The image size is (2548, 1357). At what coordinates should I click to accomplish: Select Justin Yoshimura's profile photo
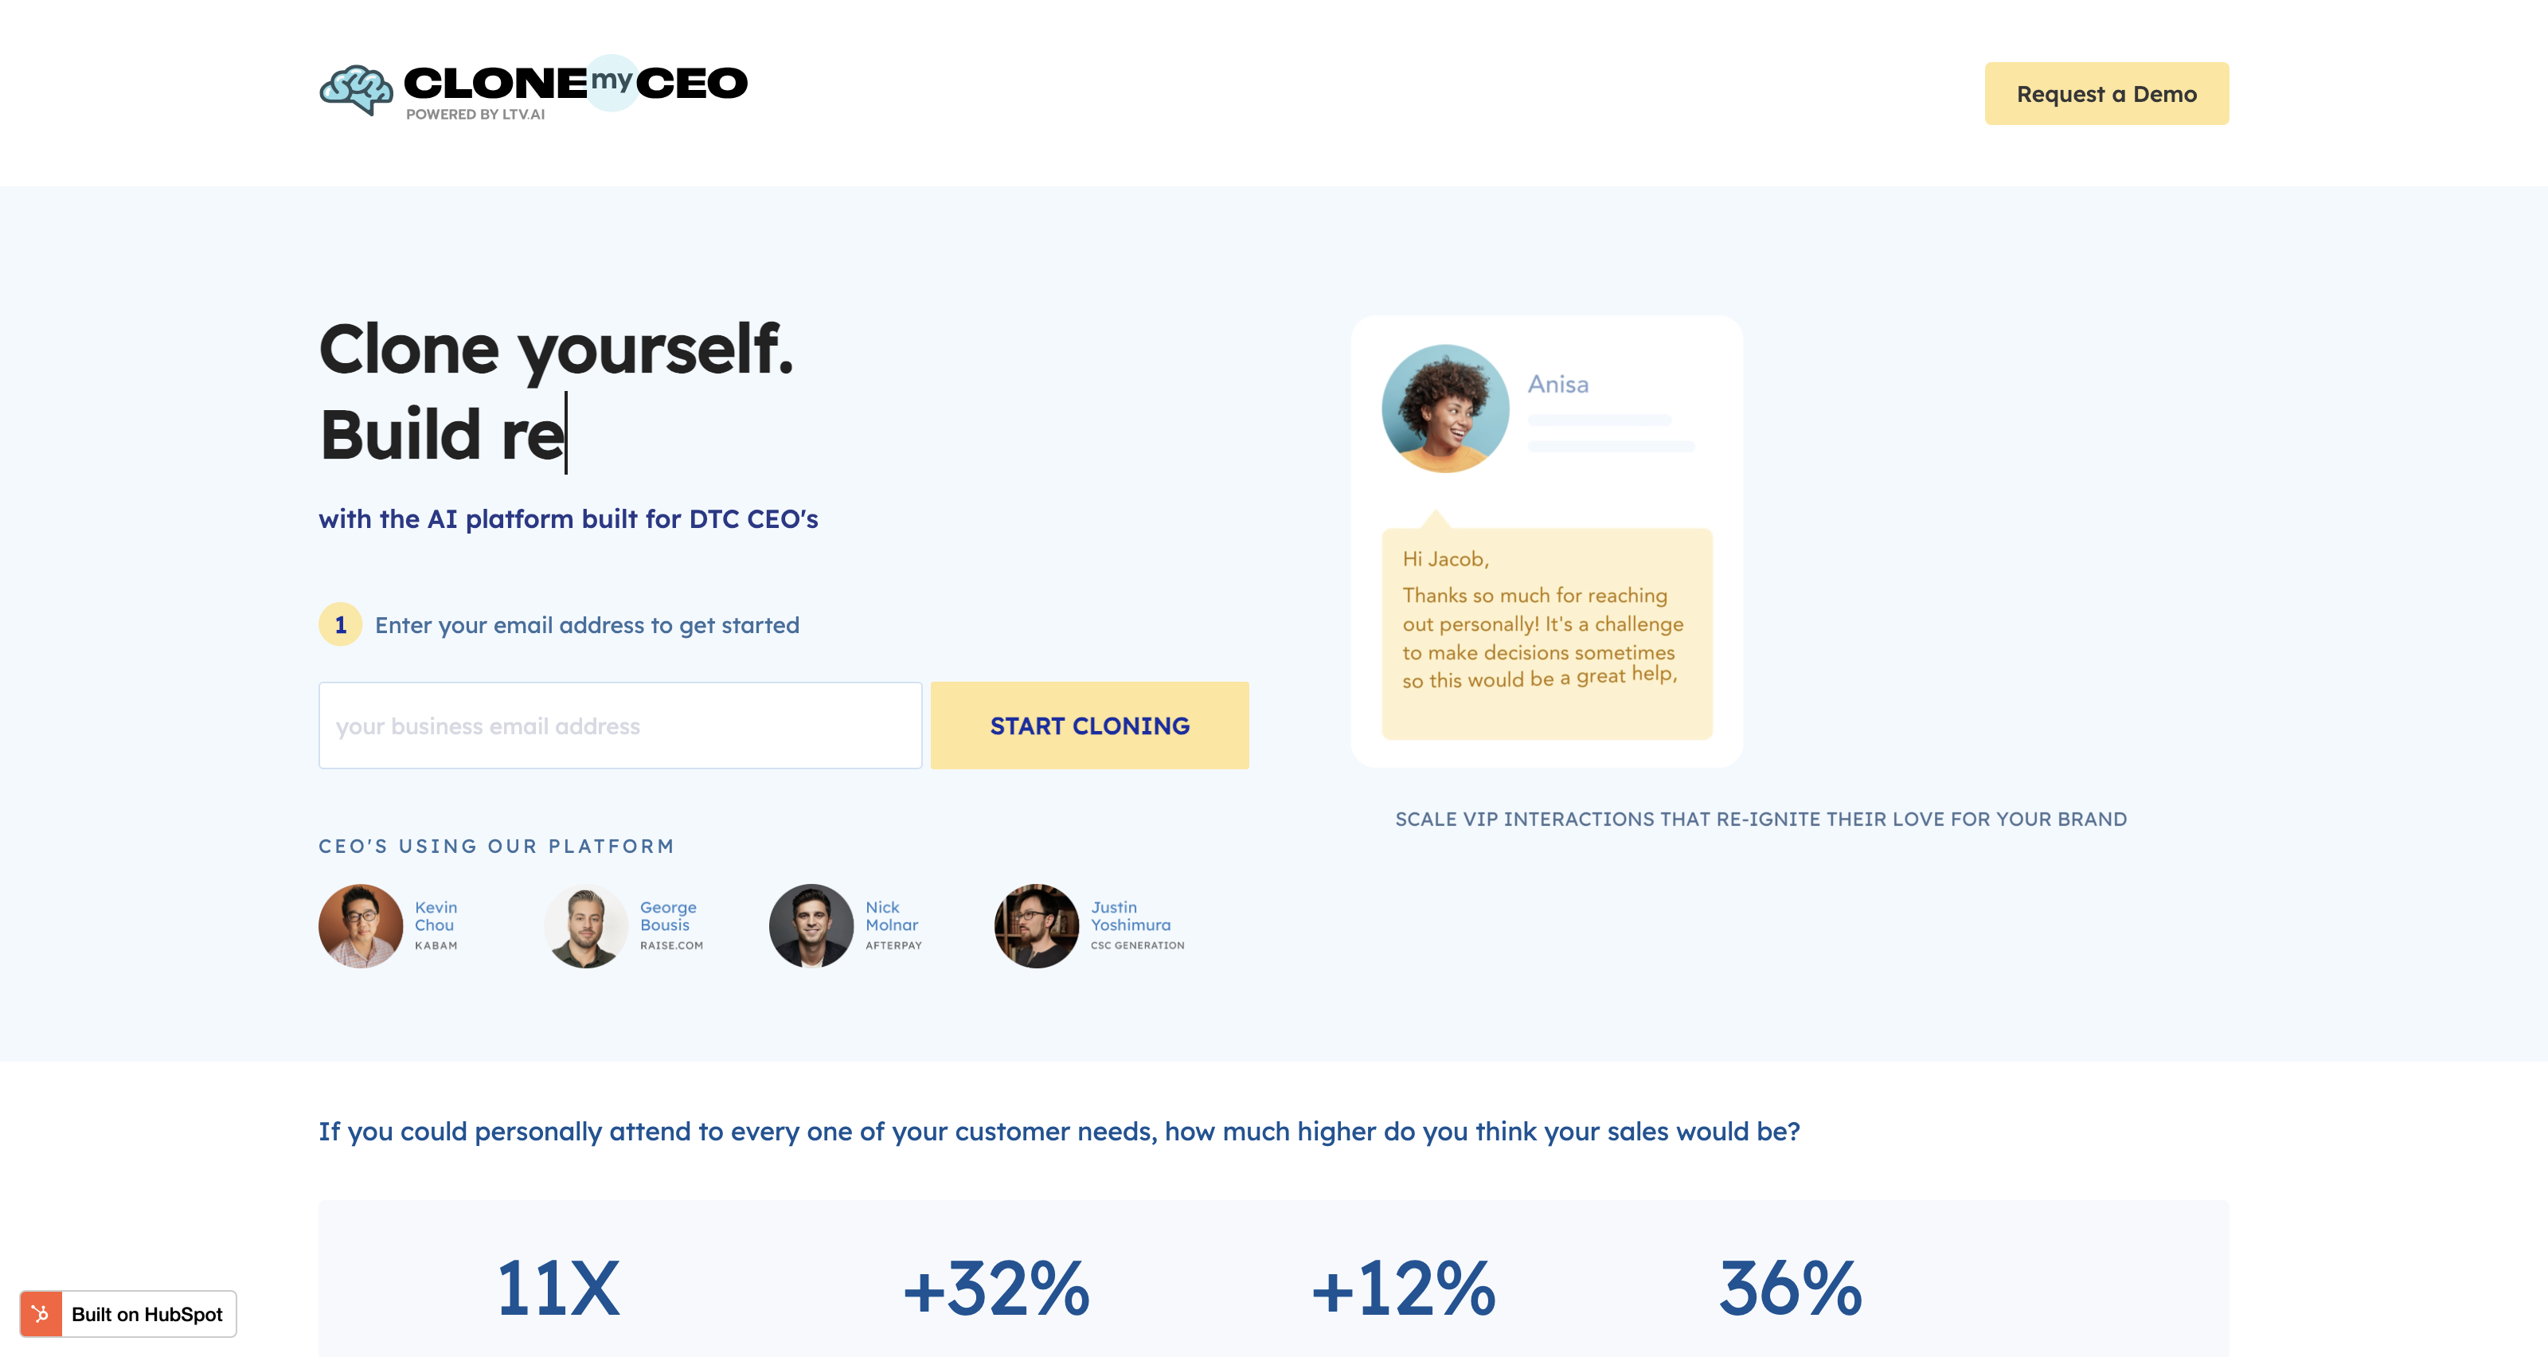coord(1036,925)
